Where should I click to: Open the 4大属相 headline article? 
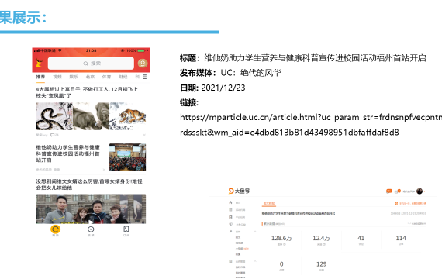coord(87,92)
